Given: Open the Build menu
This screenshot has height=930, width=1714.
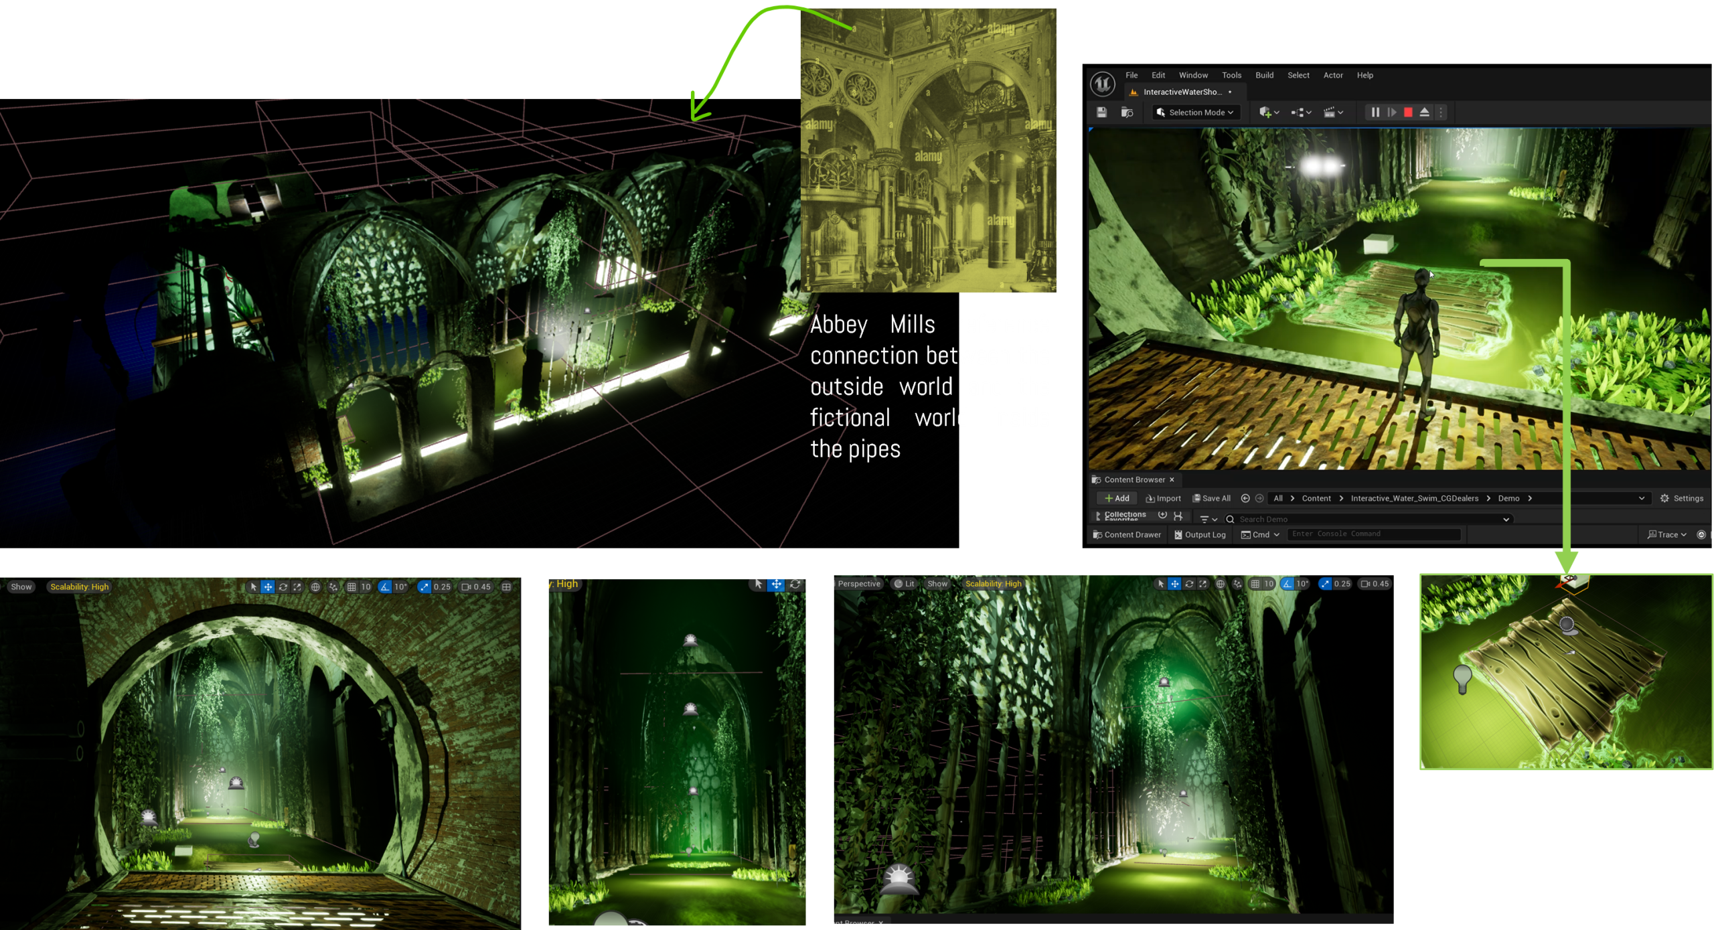Looking at the screenshot, I should 1264,75.
